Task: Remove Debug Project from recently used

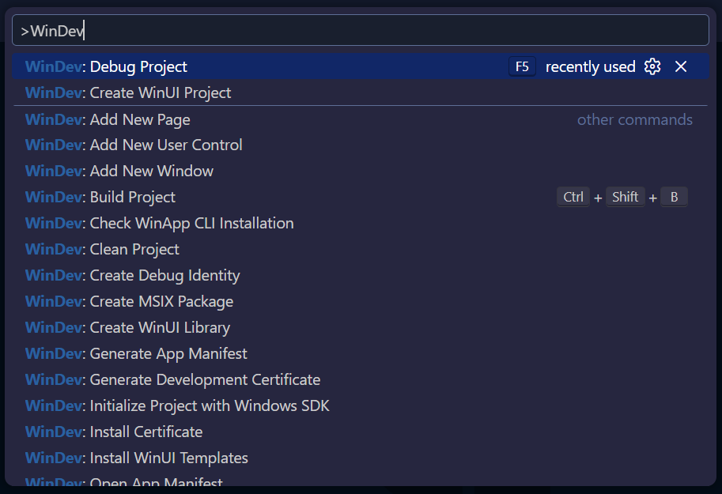Action: coord(681,67)
